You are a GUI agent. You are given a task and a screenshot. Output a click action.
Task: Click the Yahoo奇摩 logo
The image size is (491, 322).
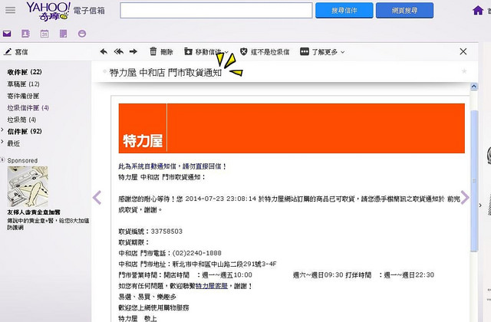tap(48, 11)
